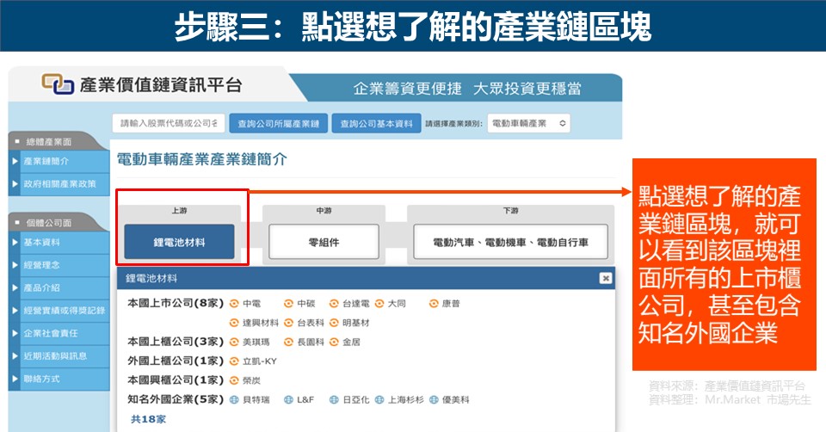Select the 零組件 midstream block
826x432 pixels.
pos(324,242)
